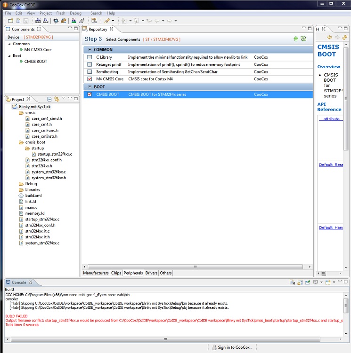Close the Components panel tab
The height and width of the screenshot is (353, 351).
[39, 29]
